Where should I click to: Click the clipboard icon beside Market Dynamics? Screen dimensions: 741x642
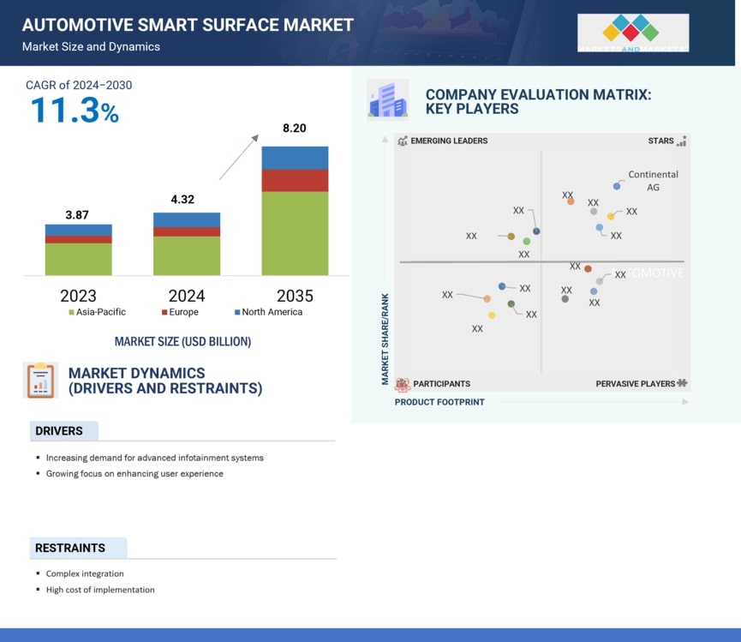point(40,380)
